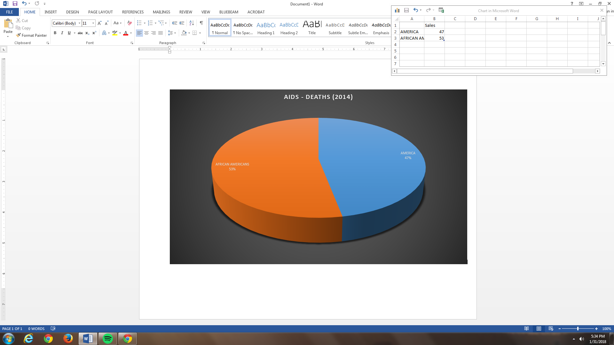Open the INSERT ribbon tab
This screenshot has width=614, height=345.
[x=51, y=12]
